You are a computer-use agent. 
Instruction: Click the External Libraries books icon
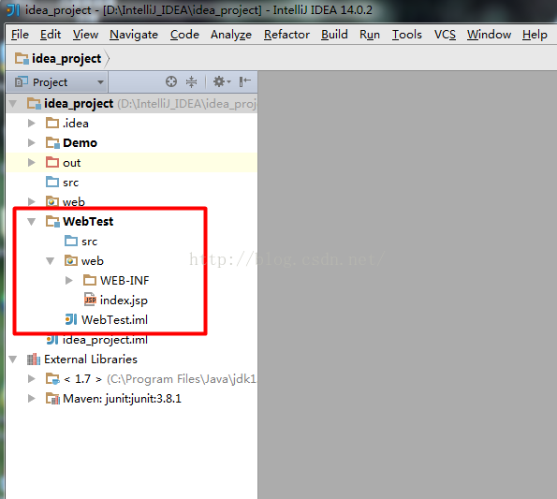(x=34, y=360)
